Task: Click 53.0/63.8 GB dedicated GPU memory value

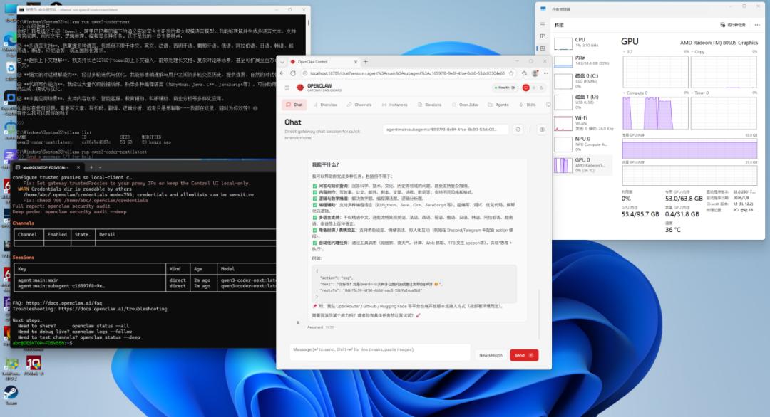Action: [x=684, y=199]
